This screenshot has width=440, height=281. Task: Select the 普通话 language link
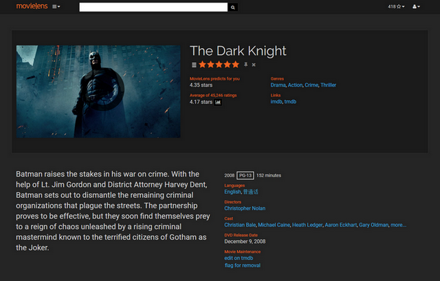[250, 192]
